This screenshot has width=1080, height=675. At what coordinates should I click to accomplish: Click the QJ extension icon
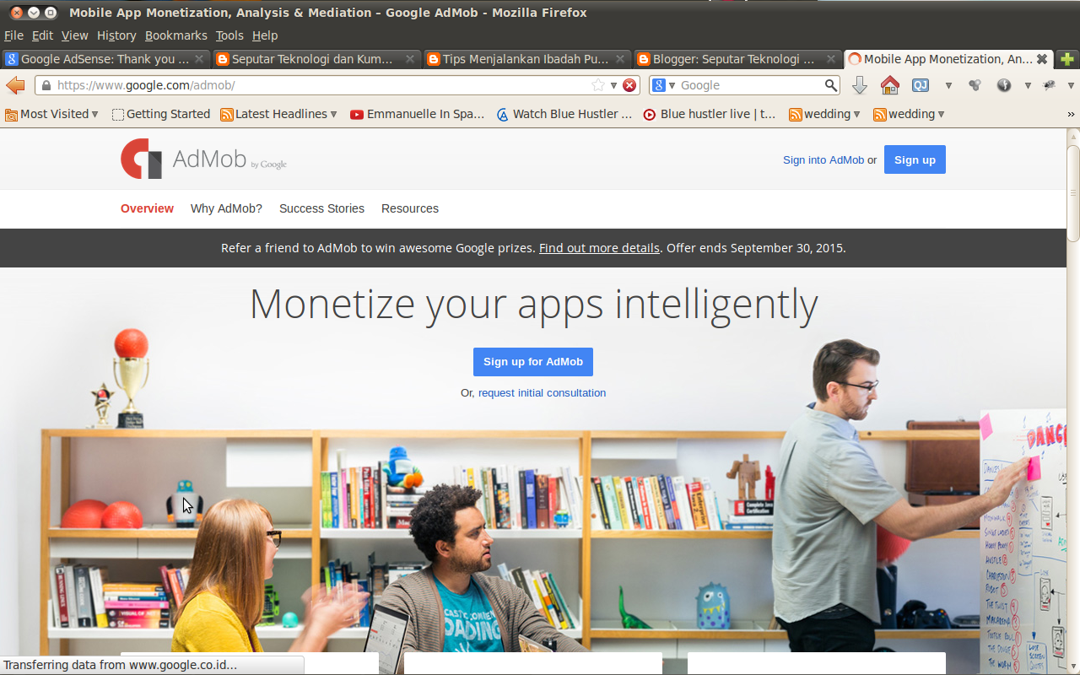coord(920,85)
